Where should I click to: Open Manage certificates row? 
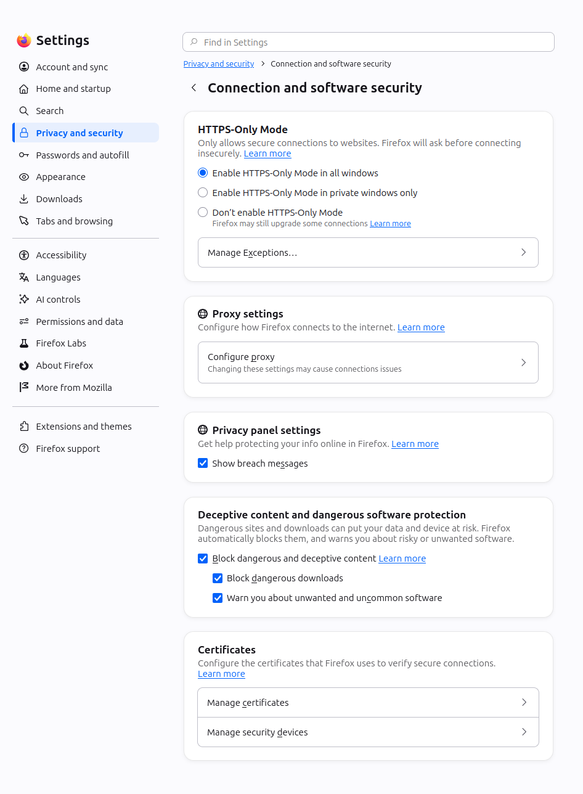click(368, 703)
